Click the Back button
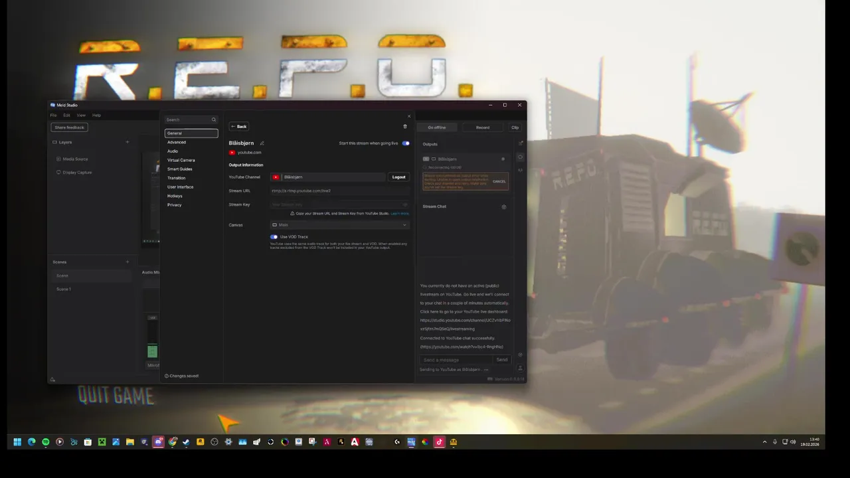 coord(239,127)
